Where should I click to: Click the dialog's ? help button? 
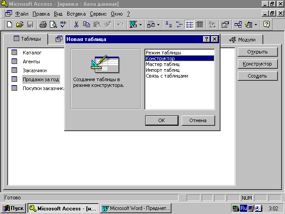click(x=206, y=39)
